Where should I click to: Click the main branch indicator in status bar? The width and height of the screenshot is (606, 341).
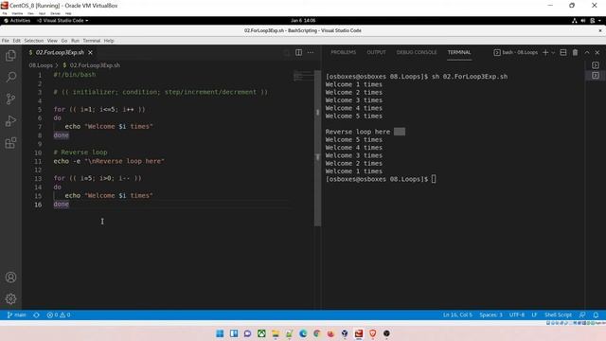click(17, 314)
